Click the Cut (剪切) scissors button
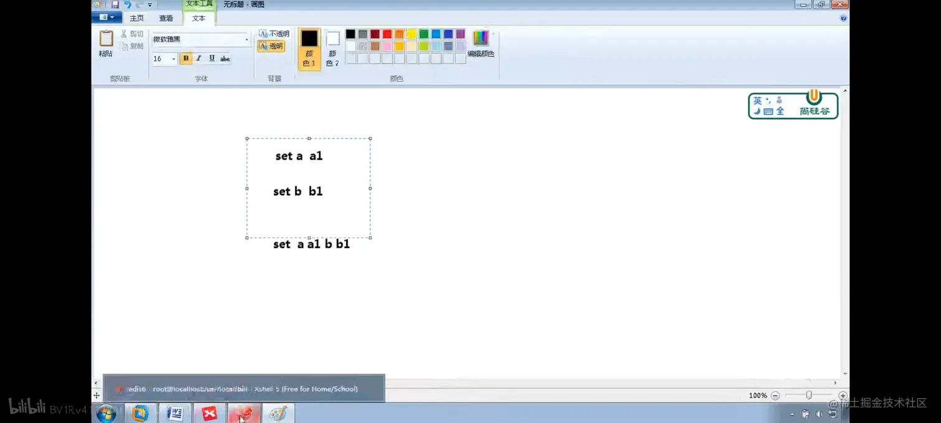 (132, 34)
